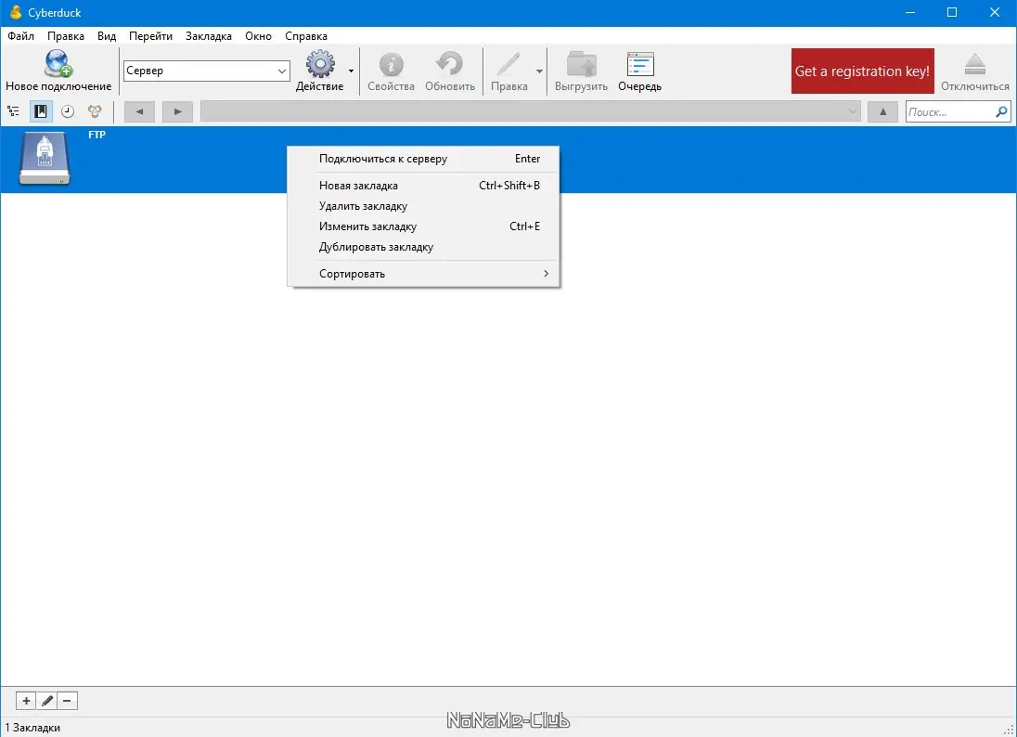Click the search magnifier icon

click(1001, 111)
